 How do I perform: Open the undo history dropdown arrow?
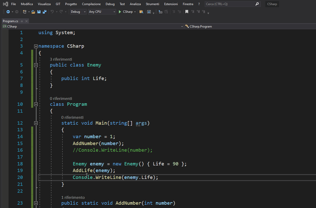[57, 12]
